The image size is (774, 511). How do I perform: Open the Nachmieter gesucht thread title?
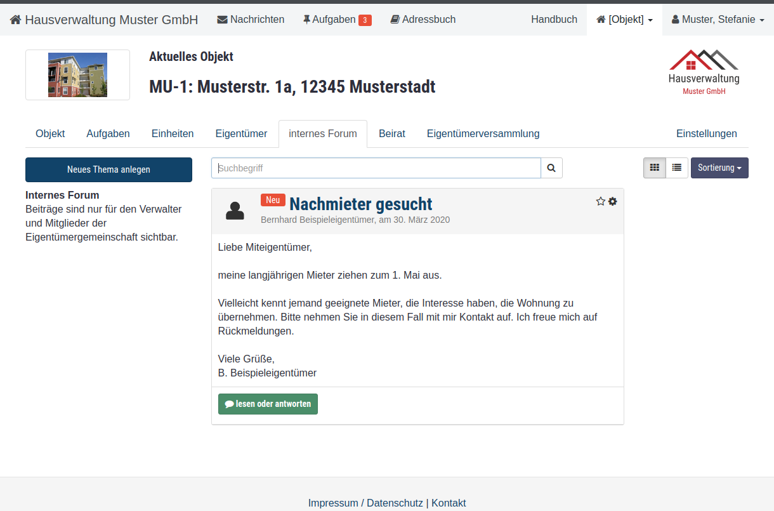click(x=360, y=204)
